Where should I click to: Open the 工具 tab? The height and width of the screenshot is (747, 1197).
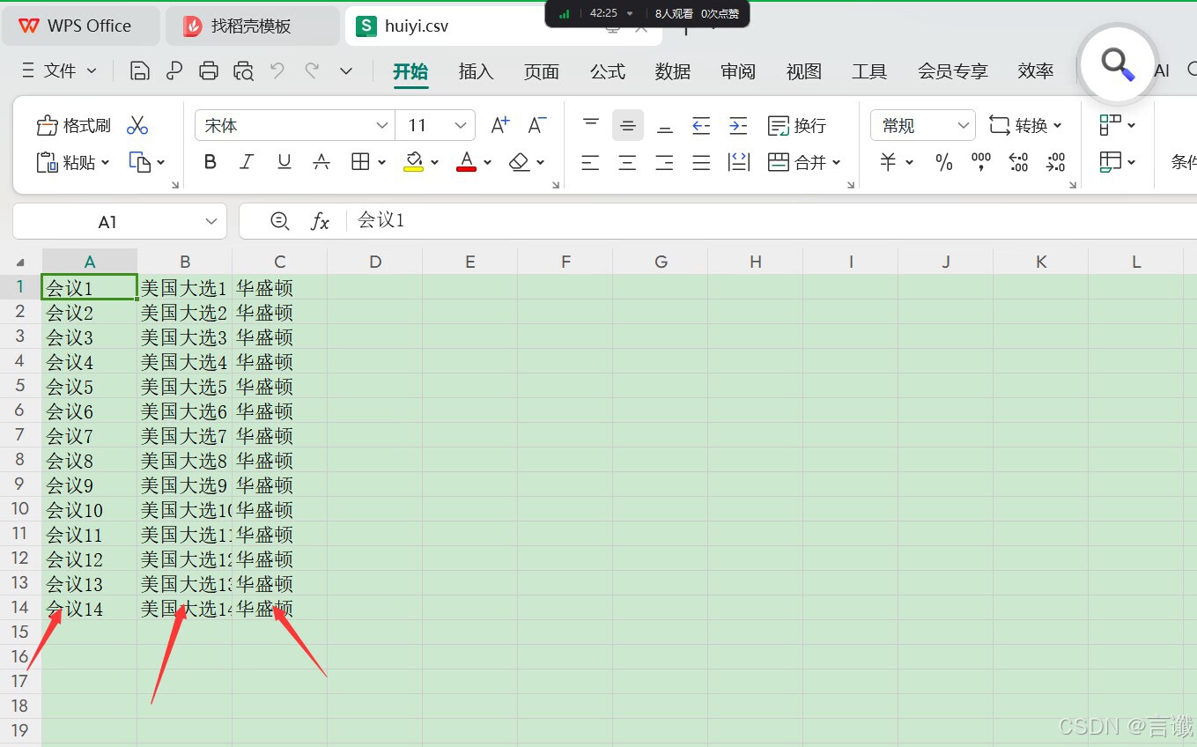(869, 71)
